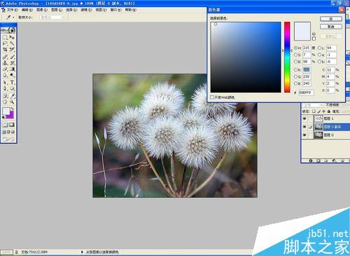Open the 图像 (Image) menu
Image resolution: width=350 pixels, height=256 pixels.
(42, 10)
